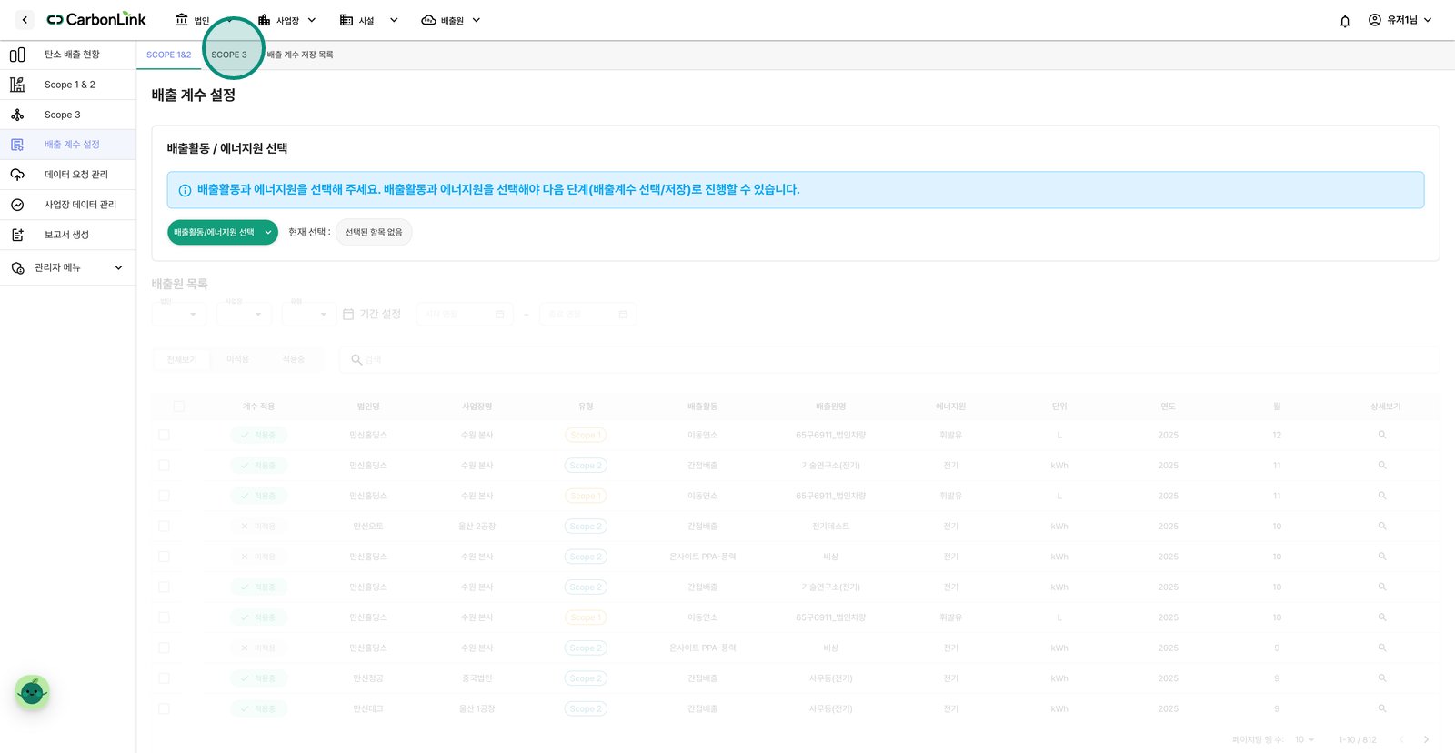Open the 탄소 배출 현황 dashboard icon

pyautogui.click(x=17, y=55)
